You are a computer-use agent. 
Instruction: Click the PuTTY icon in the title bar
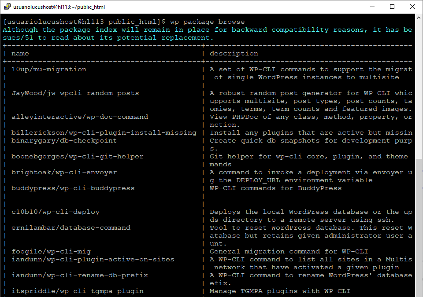(x=7, y=7)
